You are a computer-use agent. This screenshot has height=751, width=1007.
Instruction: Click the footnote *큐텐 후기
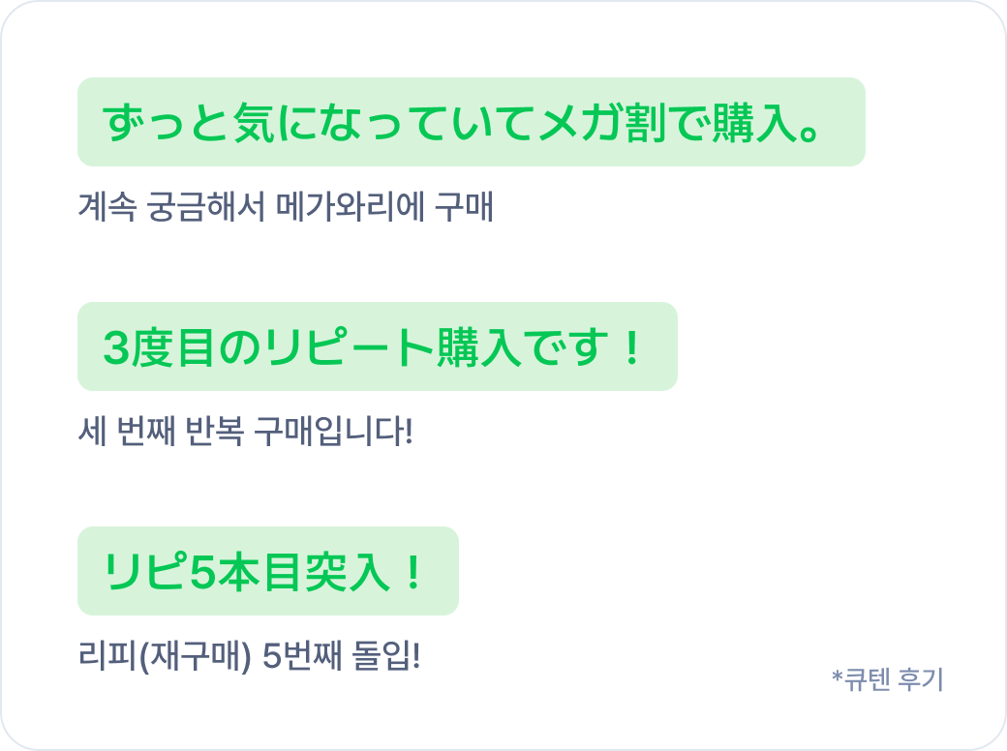click(888, 679)
